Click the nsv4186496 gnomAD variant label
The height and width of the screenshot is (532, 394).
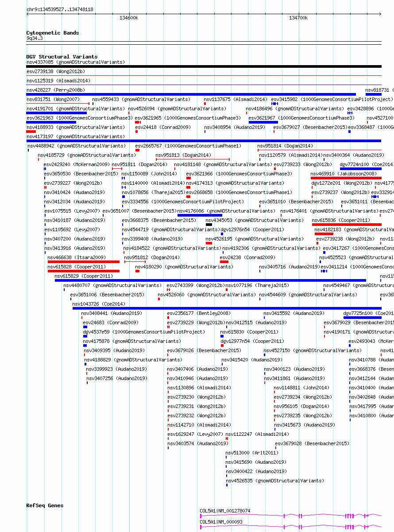[295, 109]
